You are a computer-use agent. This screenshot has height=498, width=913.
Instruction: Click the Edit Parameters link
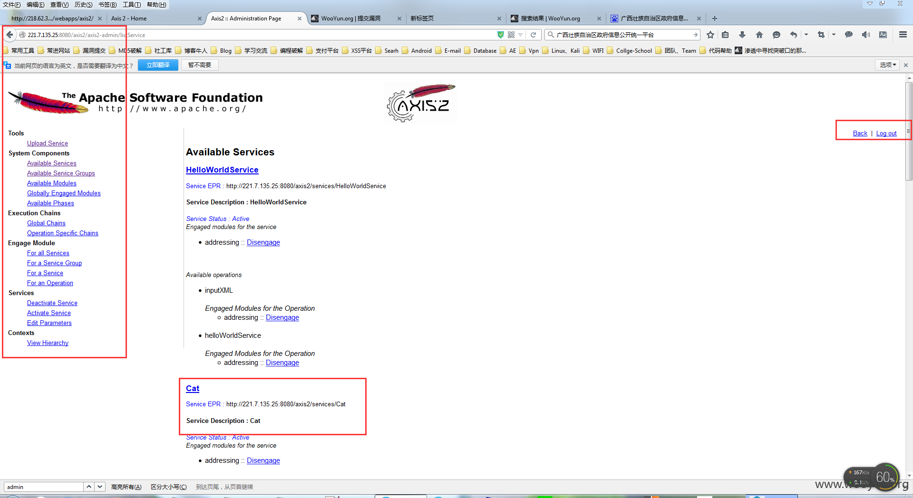(x=49, y=323)
